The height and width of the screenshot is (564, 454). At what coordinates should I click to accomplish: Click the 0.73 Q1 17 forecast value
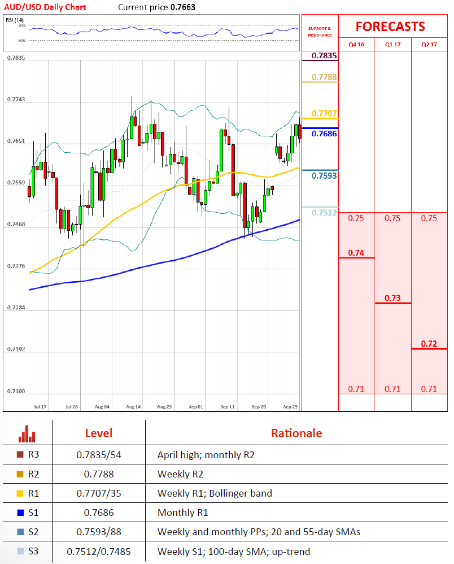pyautogui.click(x=392, y=298)
